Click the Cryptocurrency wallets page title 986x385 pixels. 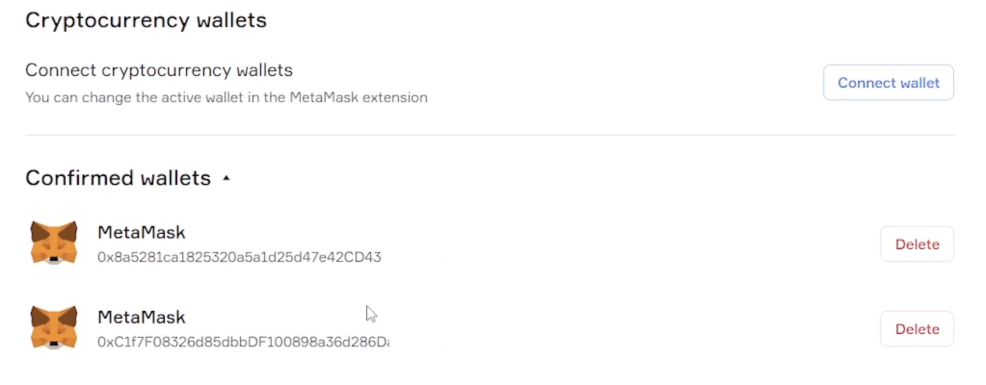coord(146,20)
